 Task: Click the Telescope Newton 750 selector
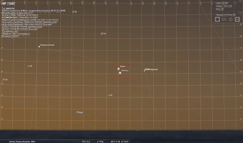coord(226,15)
